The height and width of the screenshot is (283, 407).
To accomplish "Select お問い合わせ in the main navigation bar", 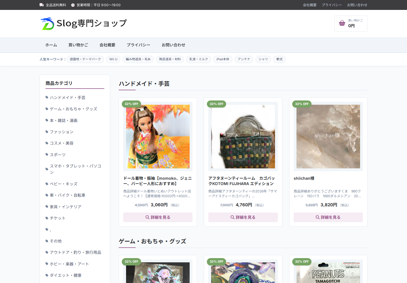I will coord(174,45).
